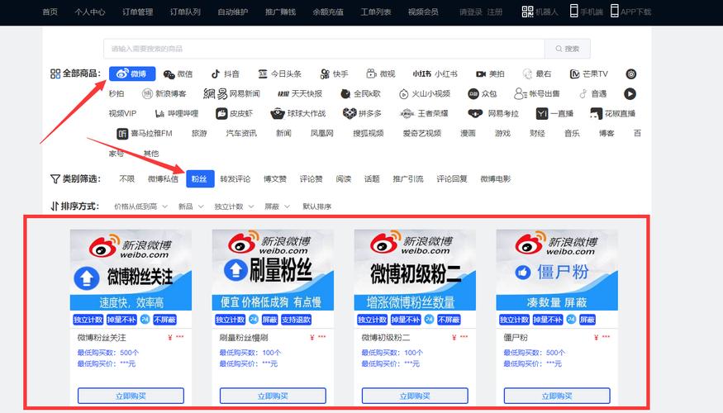Screen dimensions: 723x413
Task: Choose the 微信 platform icon
Action: pyautogui.click(x=178, y=74)
